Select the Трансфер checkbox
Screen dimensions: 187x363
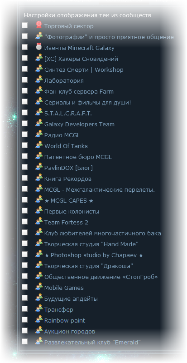click(x=25, y=309)
